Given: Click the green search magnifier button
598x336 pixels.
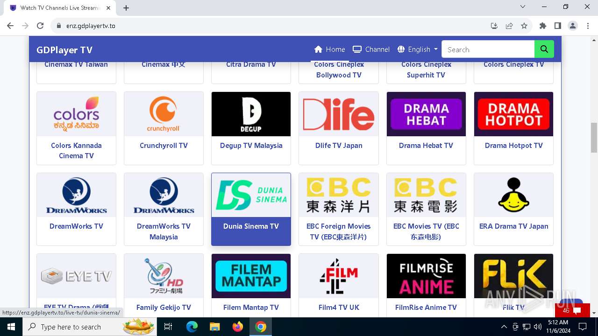Looking at the screenshot, I should pos(544,49).
